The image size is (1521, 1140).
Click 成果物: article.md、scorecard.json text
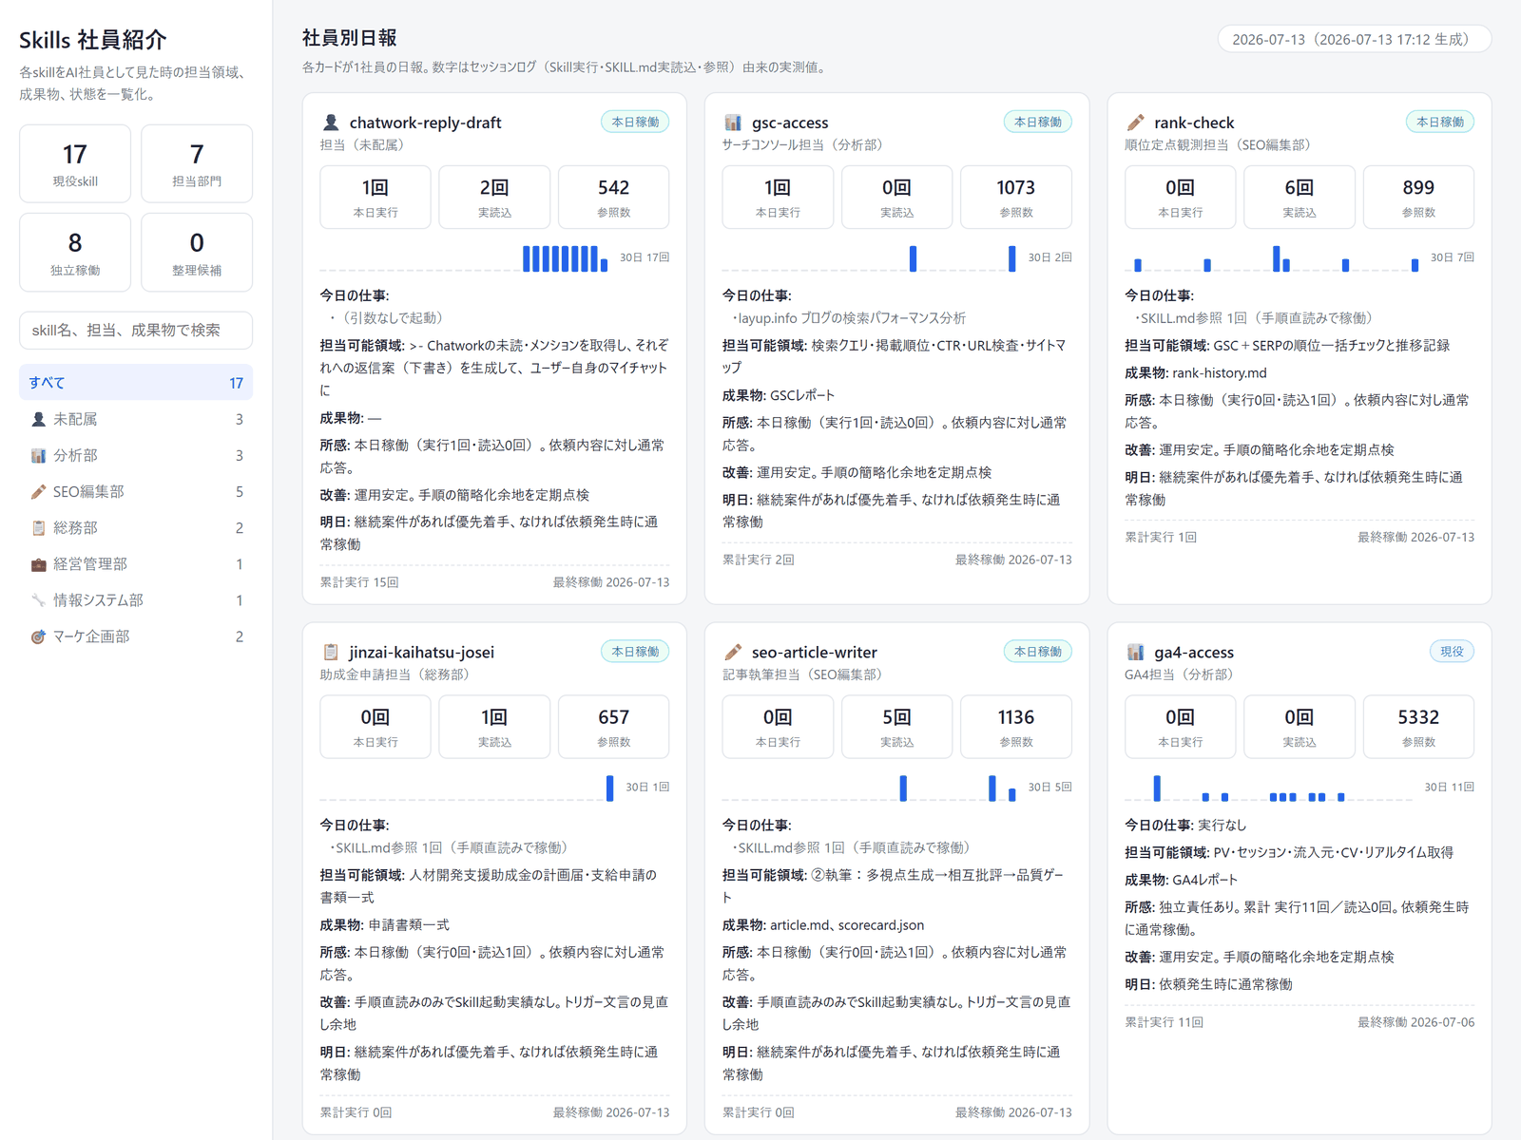point(823,924)
